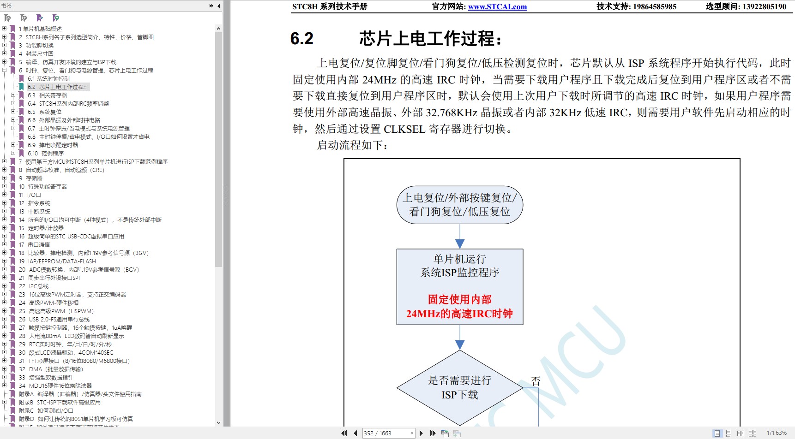
Task: Open bookmark 17 串口通信
Action: [34, 244]
